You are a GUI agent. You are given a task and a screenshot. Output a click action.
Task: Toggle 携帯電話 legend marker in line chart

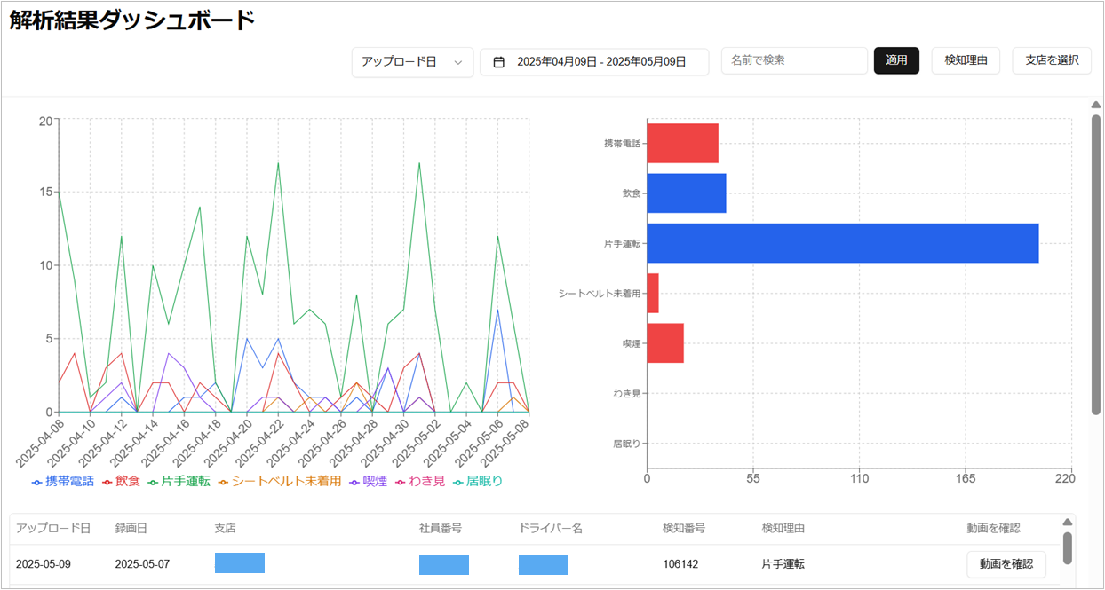36,482
